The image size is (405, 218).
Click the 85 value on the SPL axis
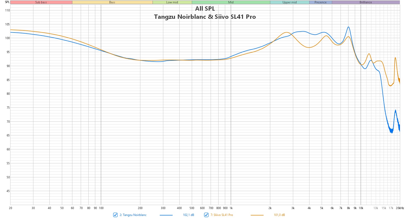[x=8, y=80]
